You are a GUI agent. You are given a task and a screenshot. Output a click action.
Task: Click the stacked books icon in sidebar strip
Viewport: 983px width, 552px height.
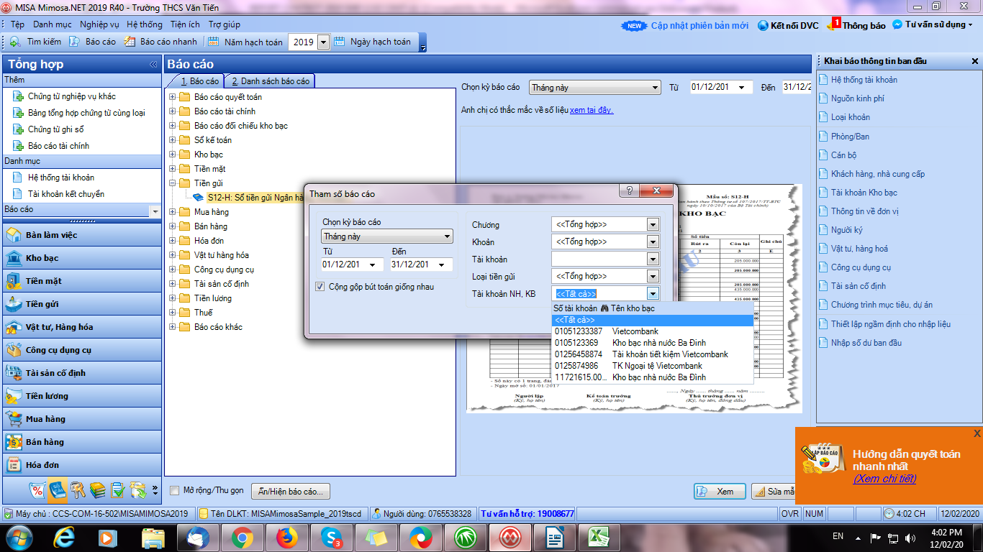point(97,490)
